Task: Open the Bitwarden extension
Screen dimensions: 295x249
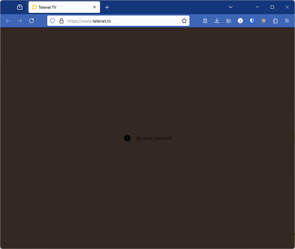Action: click(252, 21)
